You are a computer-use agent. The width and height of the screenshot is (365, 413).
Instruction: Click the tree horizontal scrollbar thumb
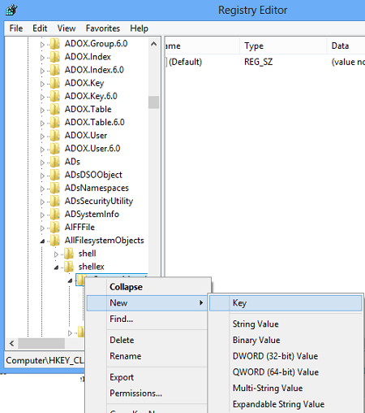[x=41, y=344]
